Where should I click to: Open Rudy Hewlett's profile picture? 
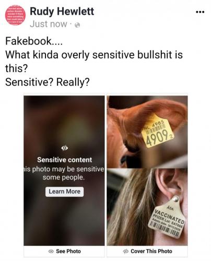[15, 15]
